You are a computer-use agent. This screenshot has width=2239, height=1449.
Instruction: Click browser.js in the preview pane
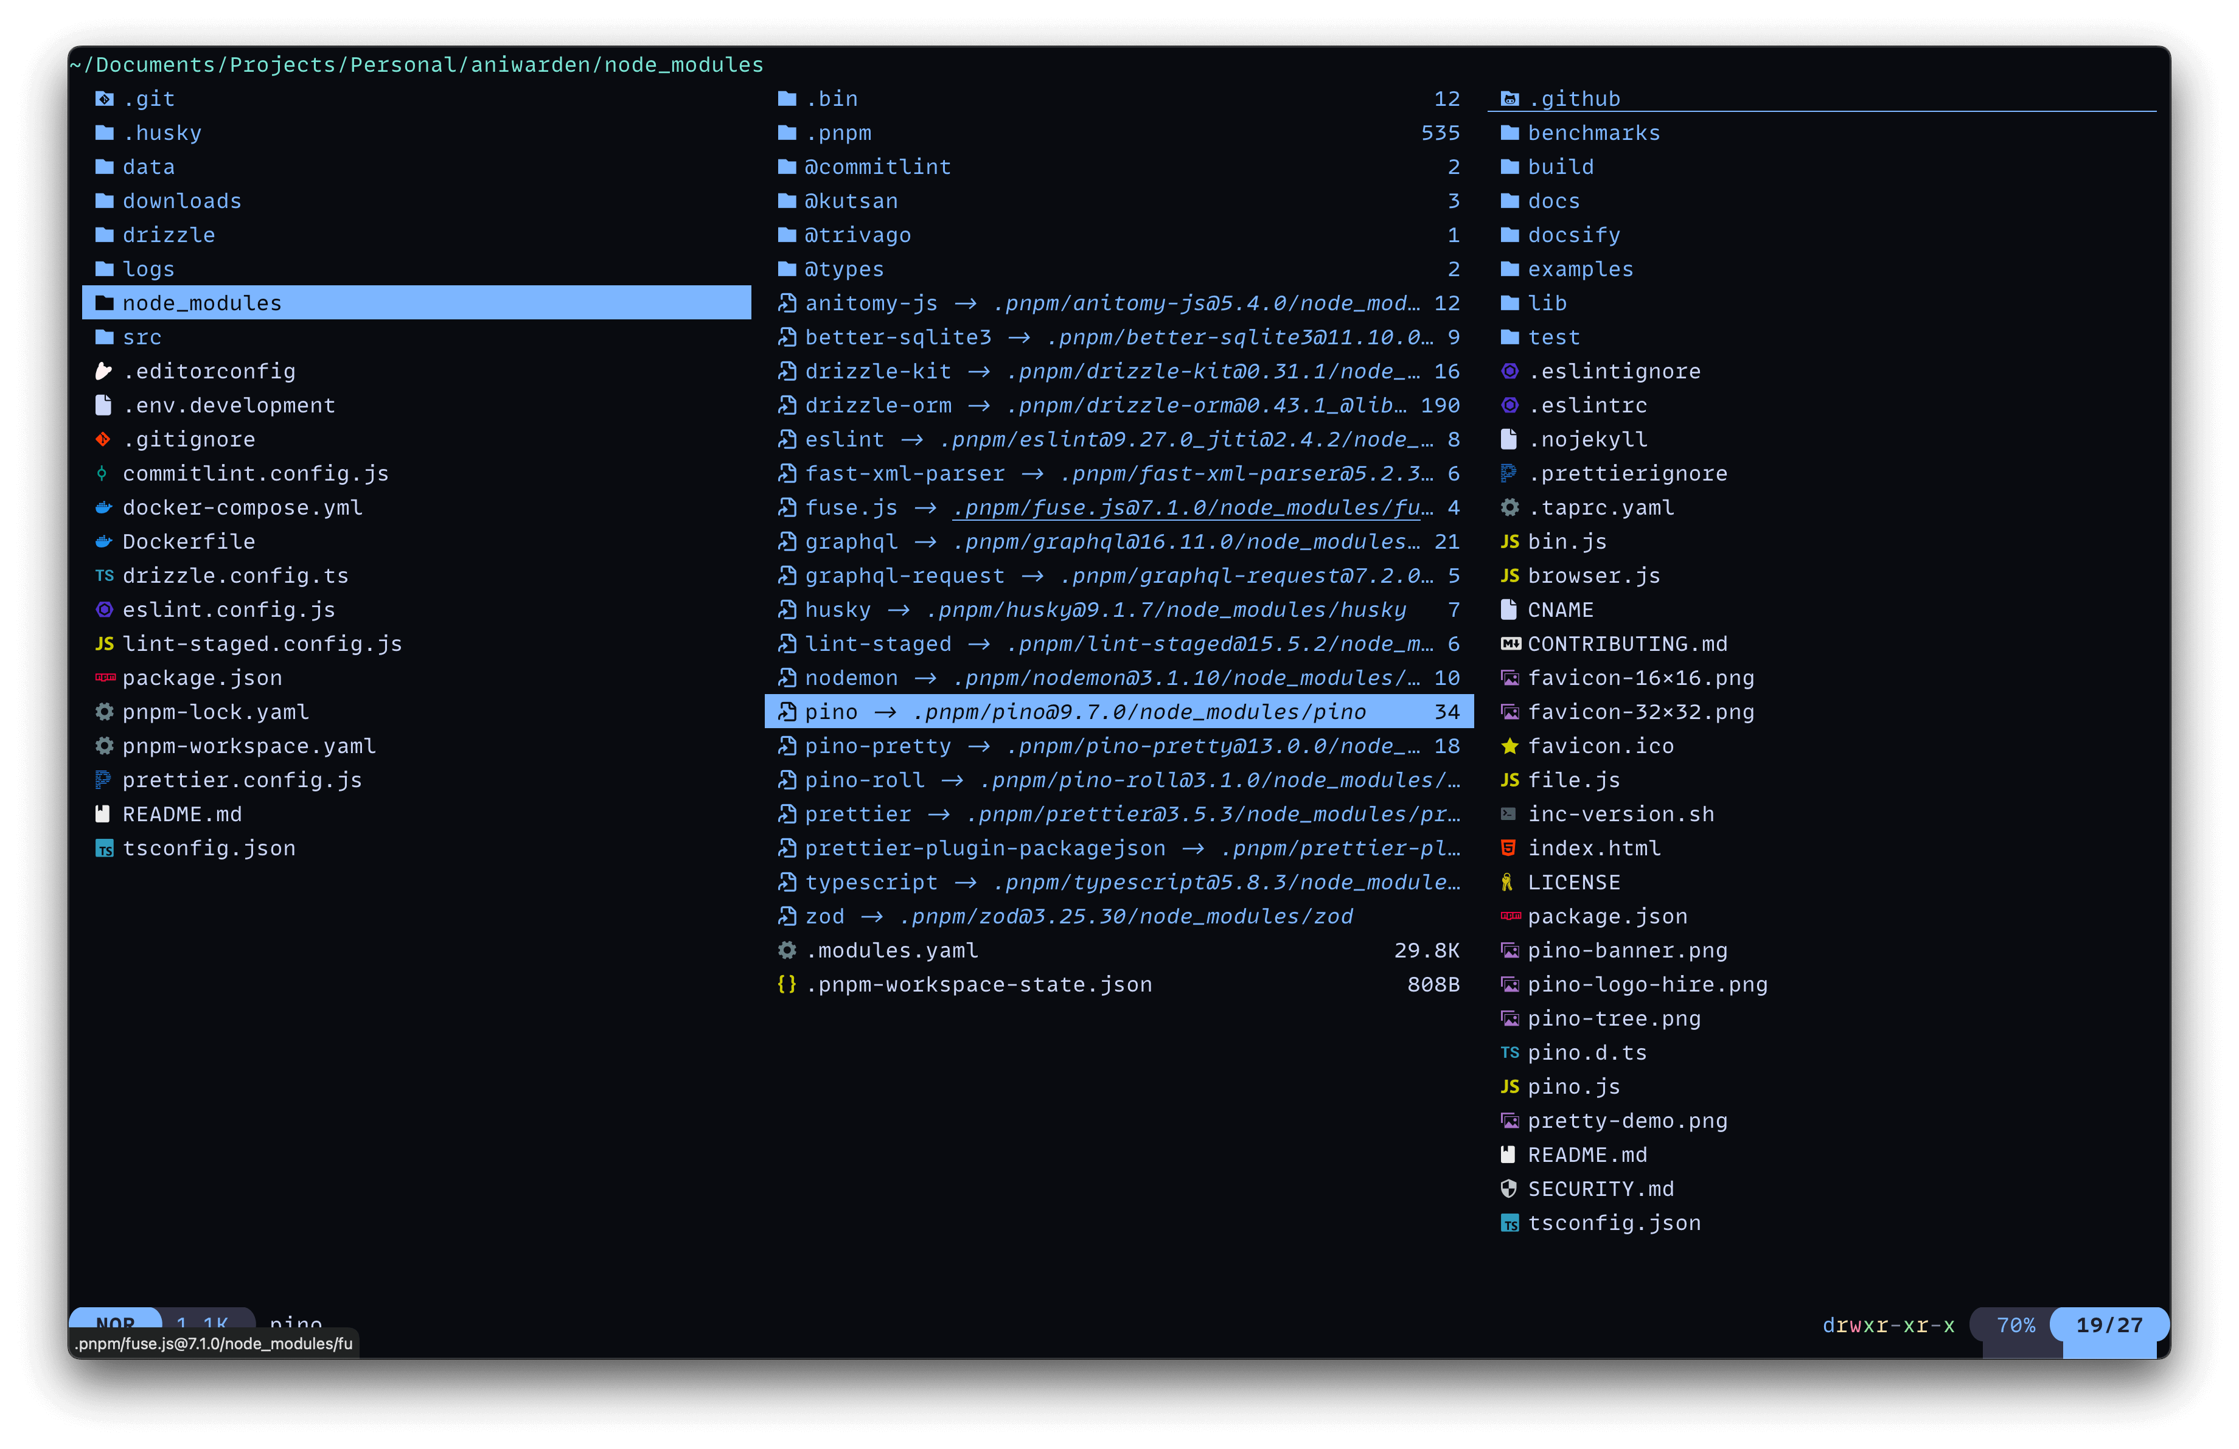(x=1593, y=575)
